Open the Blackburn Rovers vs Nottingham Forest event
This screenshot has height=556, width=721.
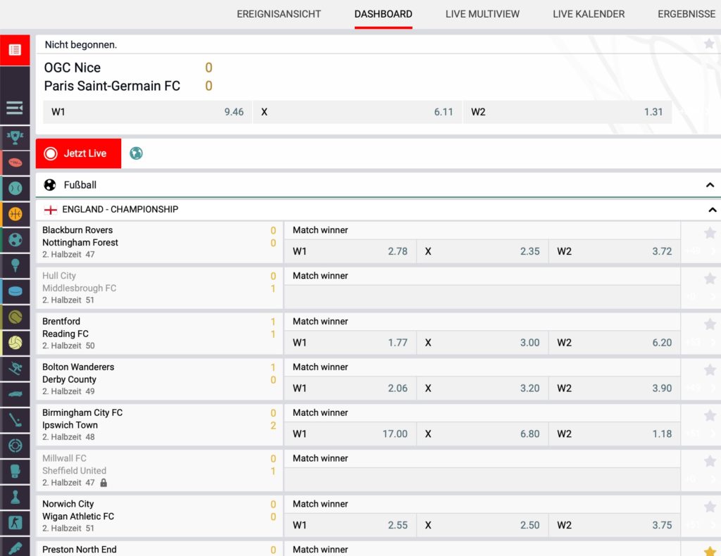pyautogui.click(x=159, y=242)
